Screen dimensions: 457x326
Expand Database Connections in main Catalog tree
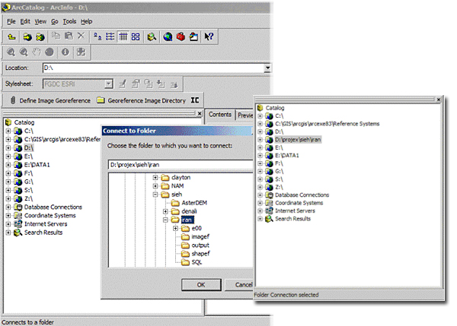[8, 207]
